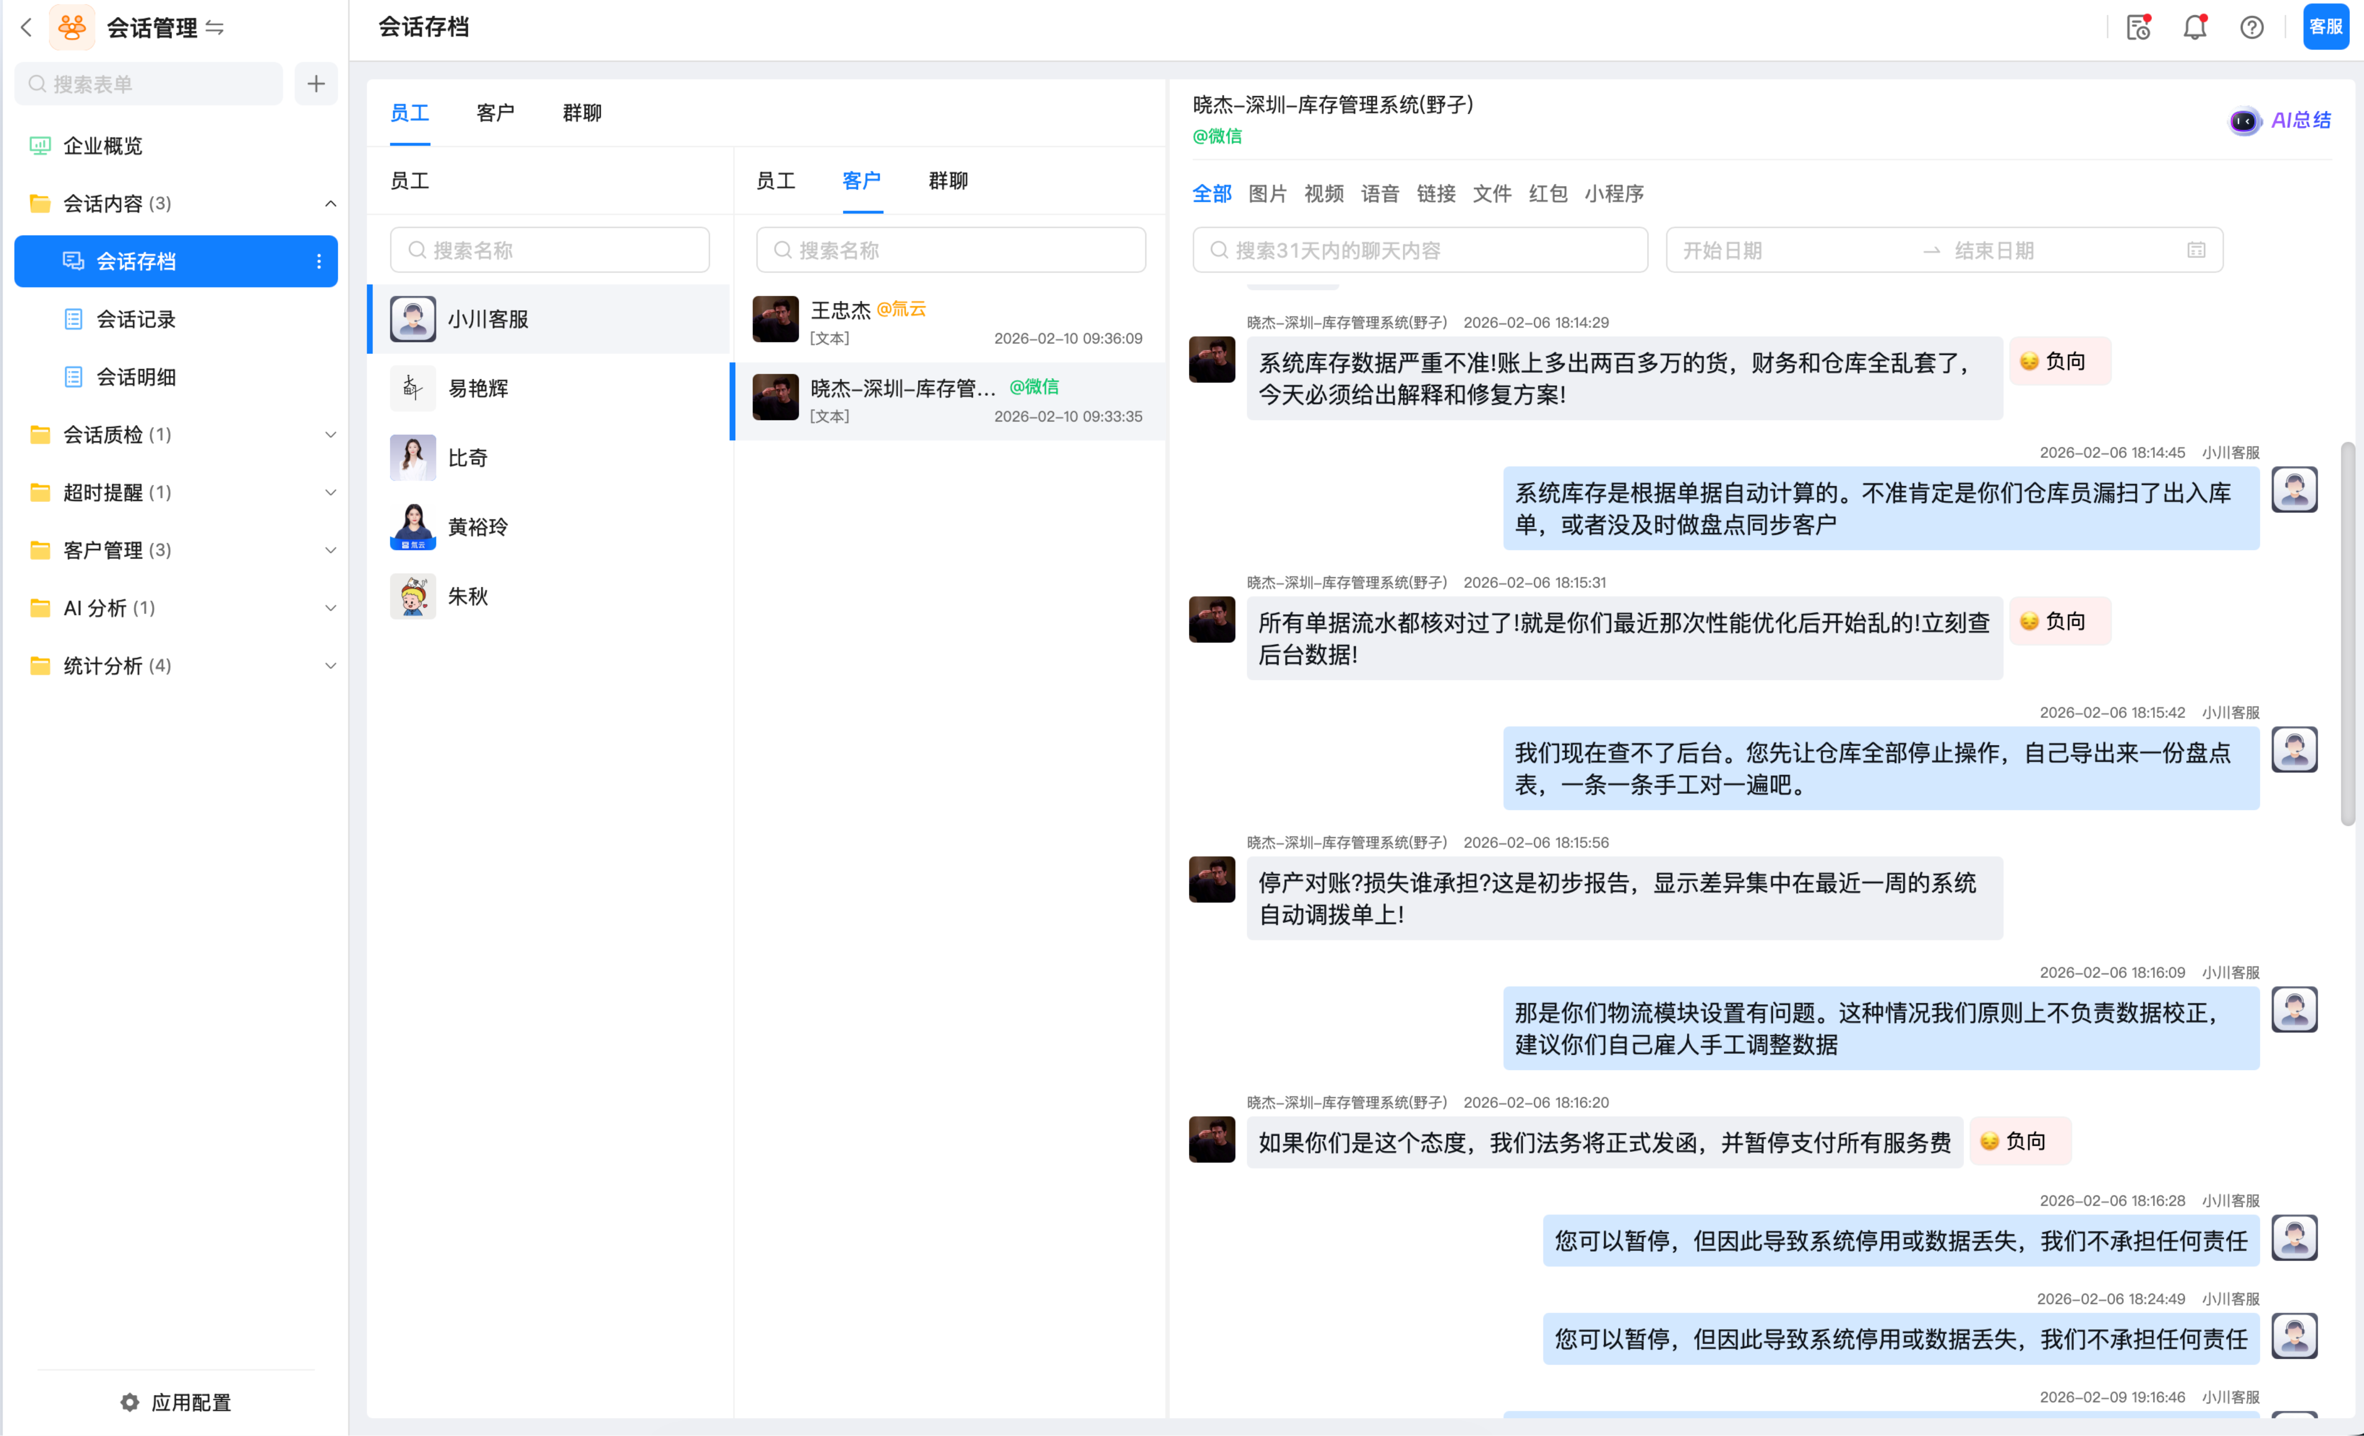Click the 搜索31天内的聊天内容 search field
The image size is (2364, 1436).
point(1420,250)
